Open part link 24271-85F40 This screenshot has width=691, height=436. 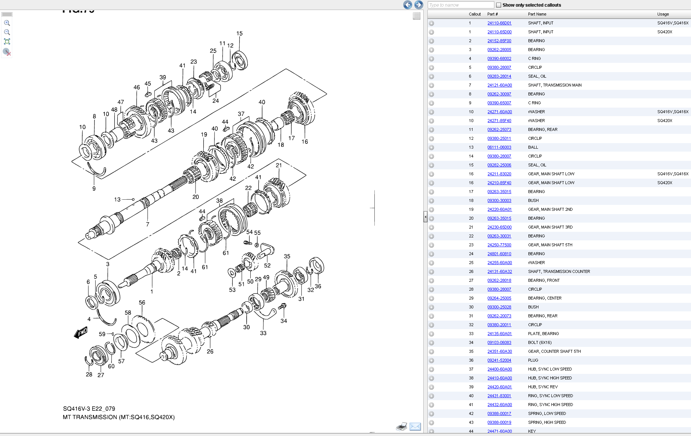pyautogui.click(x=499, y=121)
